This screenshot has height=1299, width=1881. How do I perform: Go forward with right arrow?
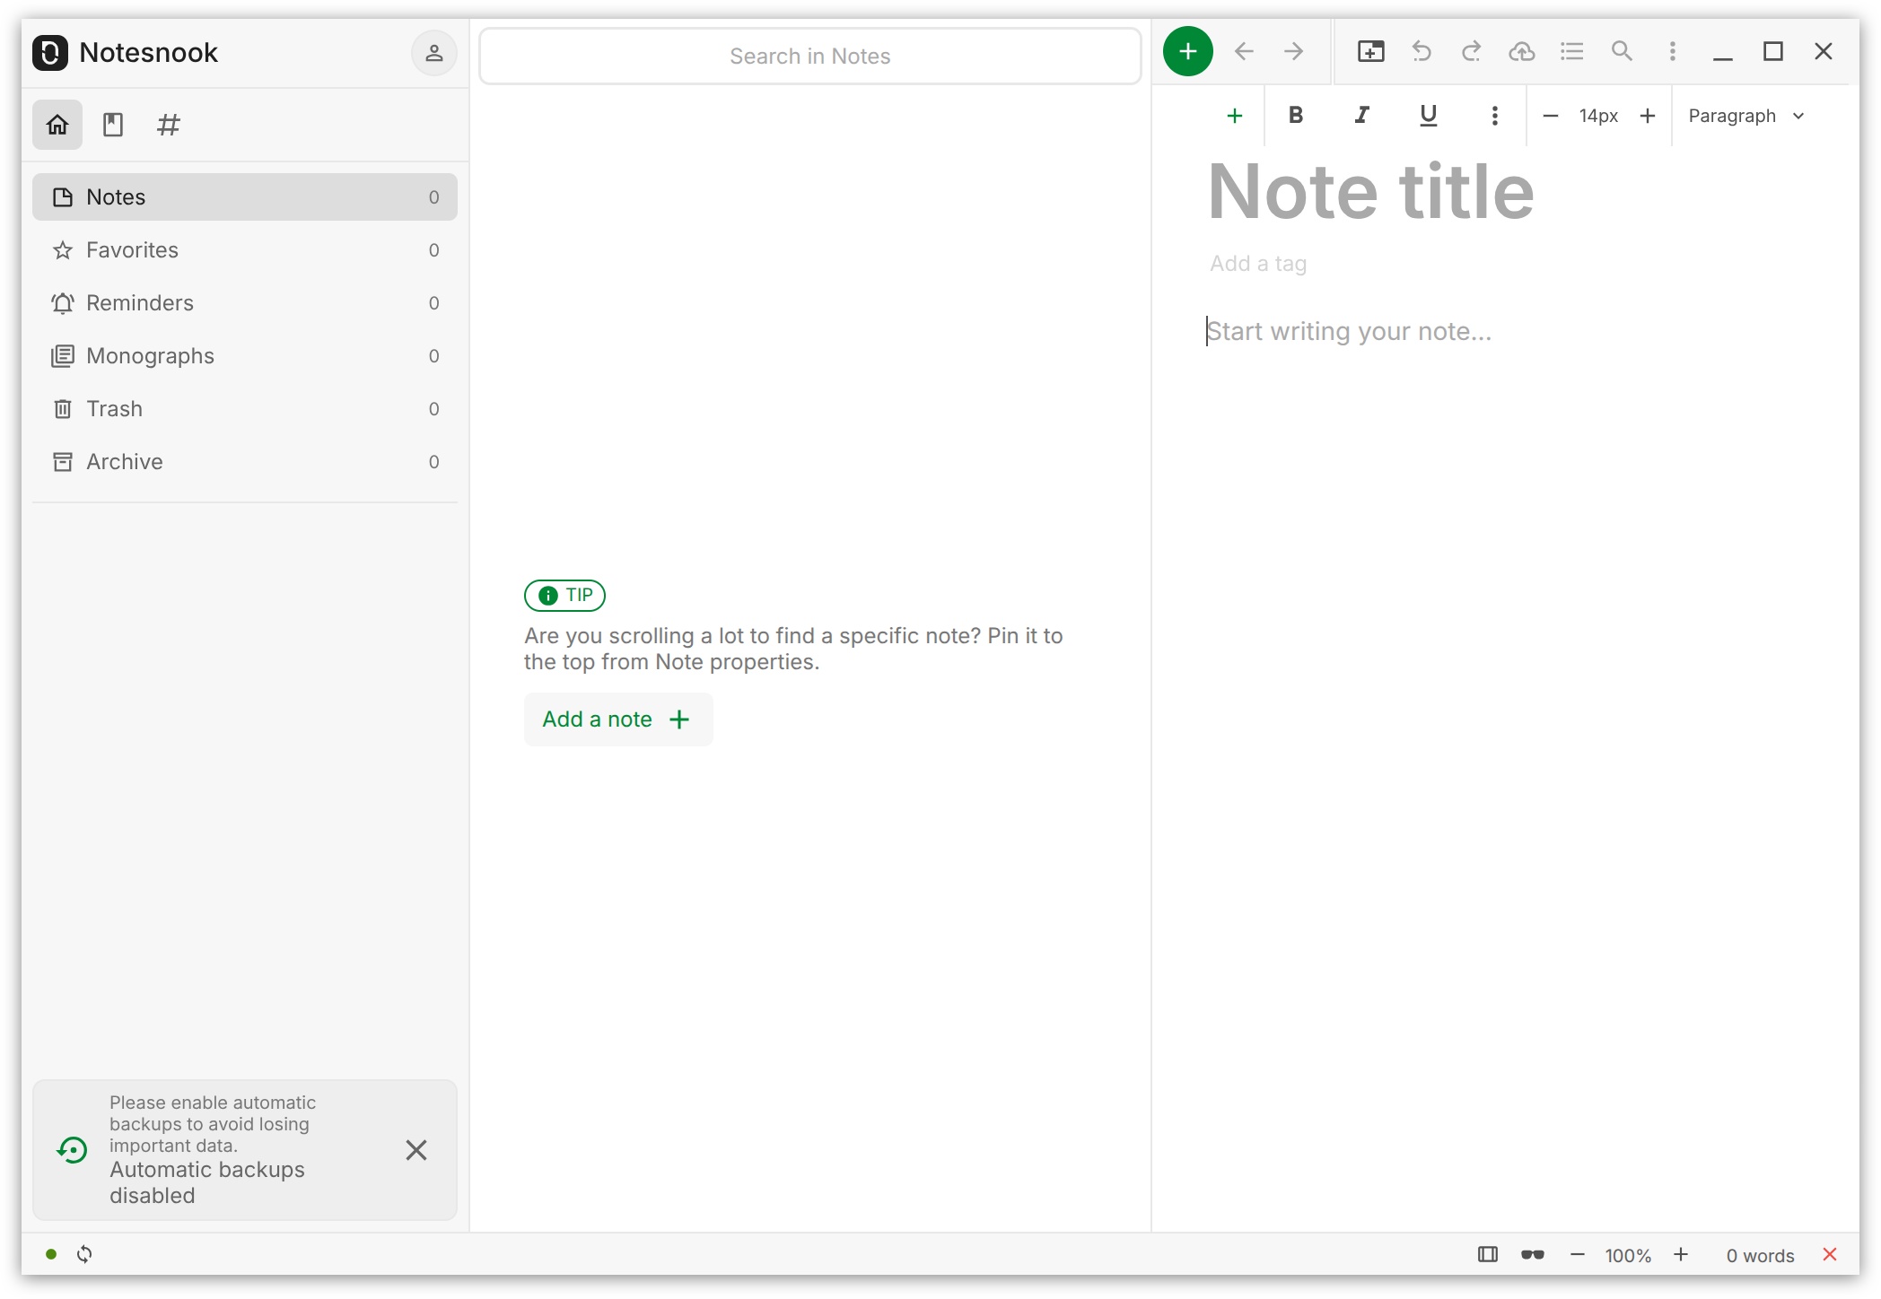pyautogui.click(x=1293, y=51)
